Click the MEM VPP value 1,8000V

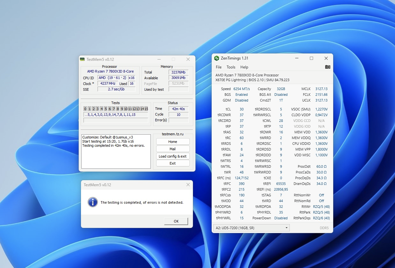point(321,149)
